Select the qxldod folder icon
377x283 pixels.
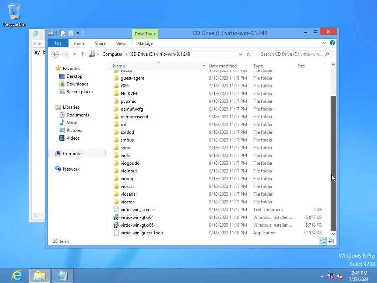click(x=116, y=132)
